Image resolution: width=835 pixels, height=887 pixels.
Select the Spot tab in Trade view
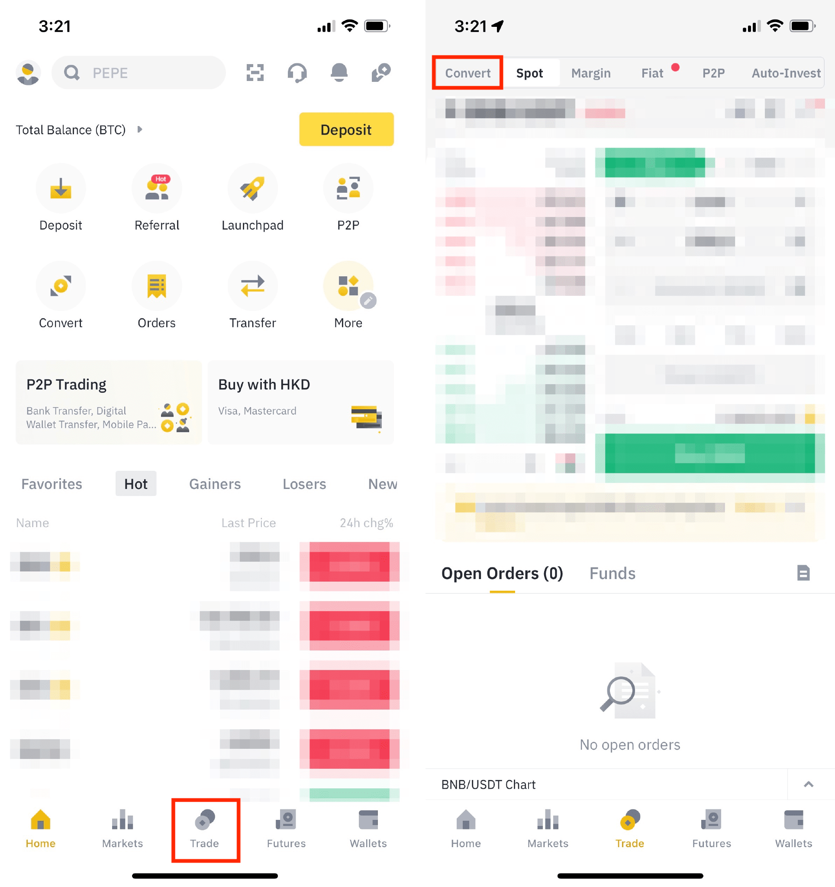(531, 73)
